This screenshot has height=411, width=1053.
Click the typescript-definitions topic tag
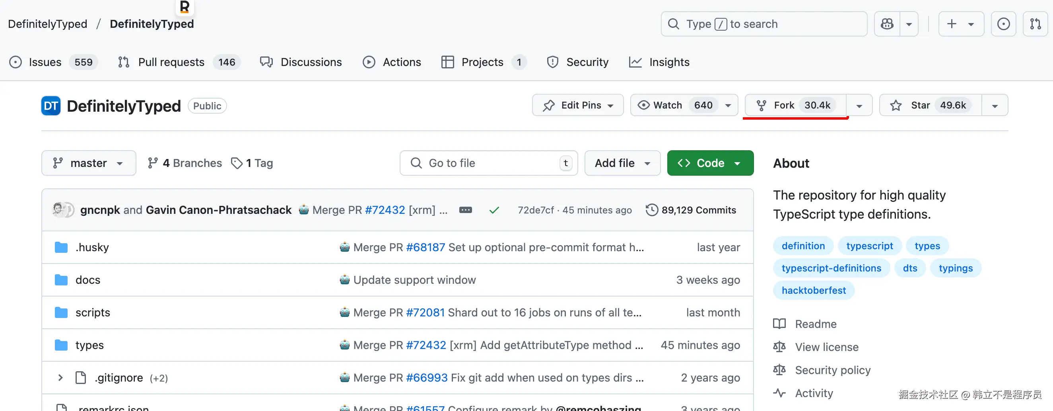832,268
